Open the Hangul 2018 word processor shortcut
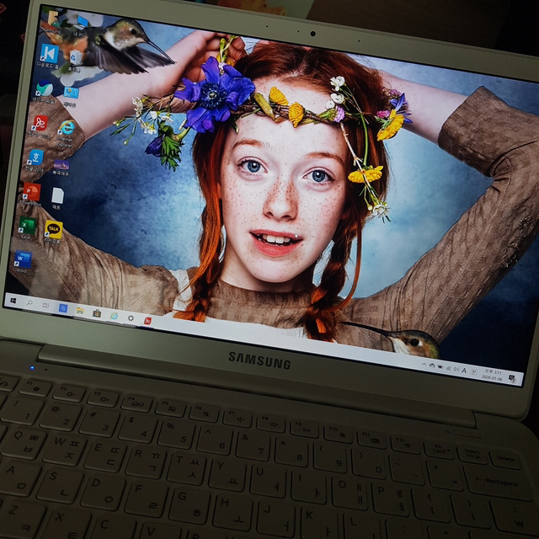 (35, 157)
